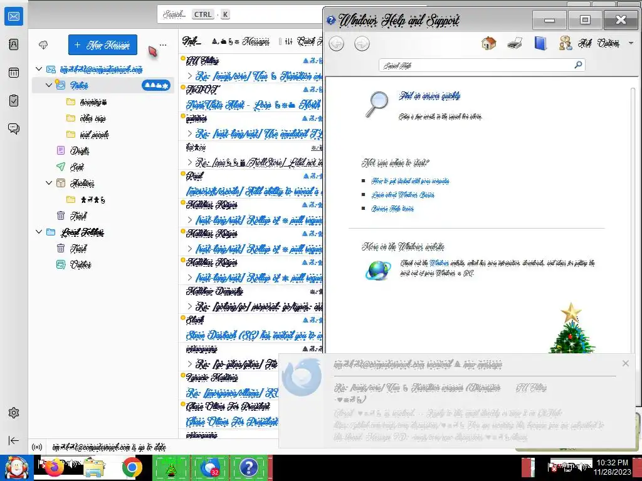The width and height of the screenshot is (642, 481).
Task: Collapse the Inbox folder chevron
Action: [x=49, y=85]
